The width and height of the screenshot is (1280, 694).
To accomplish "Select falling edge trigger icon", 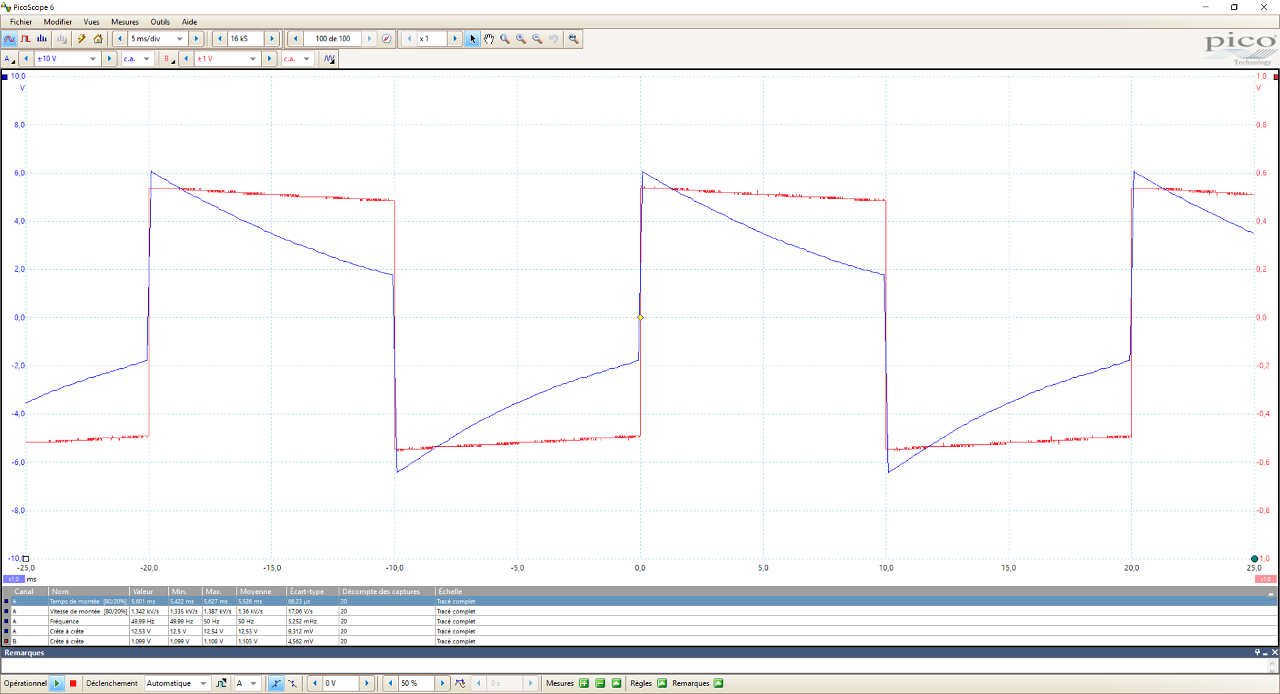I will (x=292, y=683).
